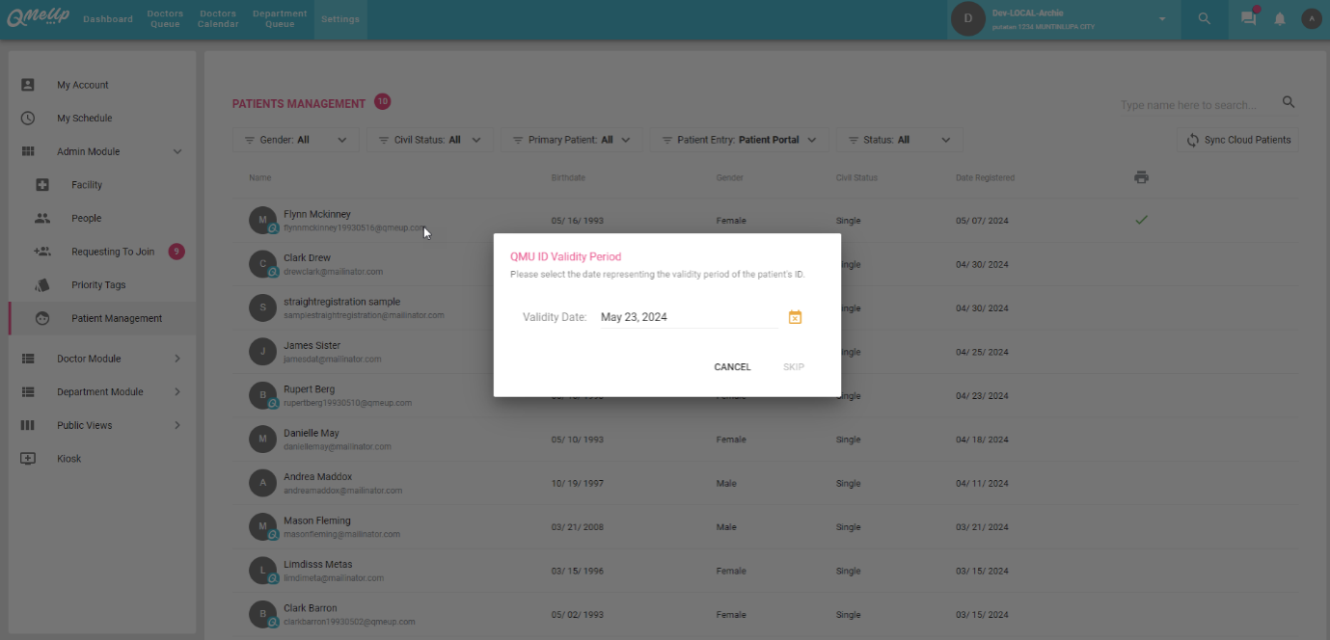Open the Patient Entry filter dropdown
The image size is (1330, 640).
coord(738,140)
